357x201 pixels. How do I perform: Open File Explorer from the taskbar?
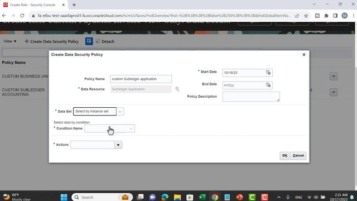tap(177, 197)
